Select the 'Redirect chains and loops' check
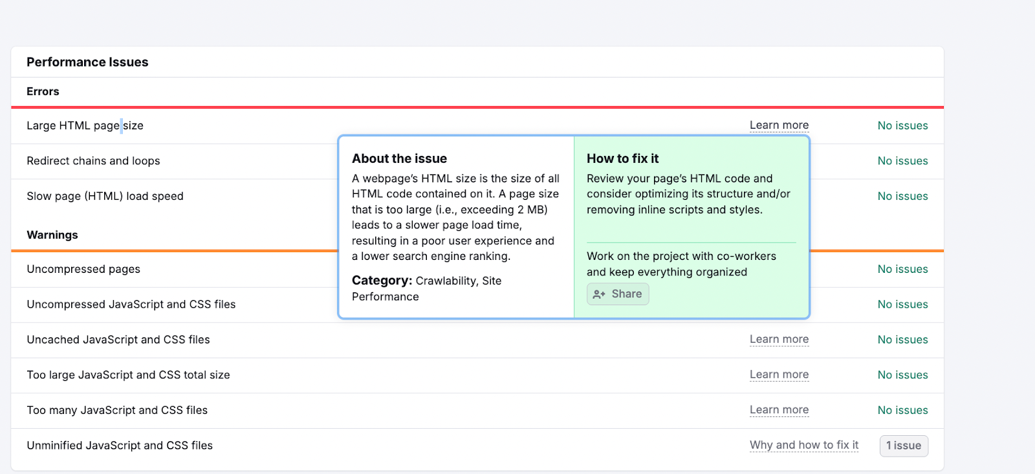 (93, 161)
